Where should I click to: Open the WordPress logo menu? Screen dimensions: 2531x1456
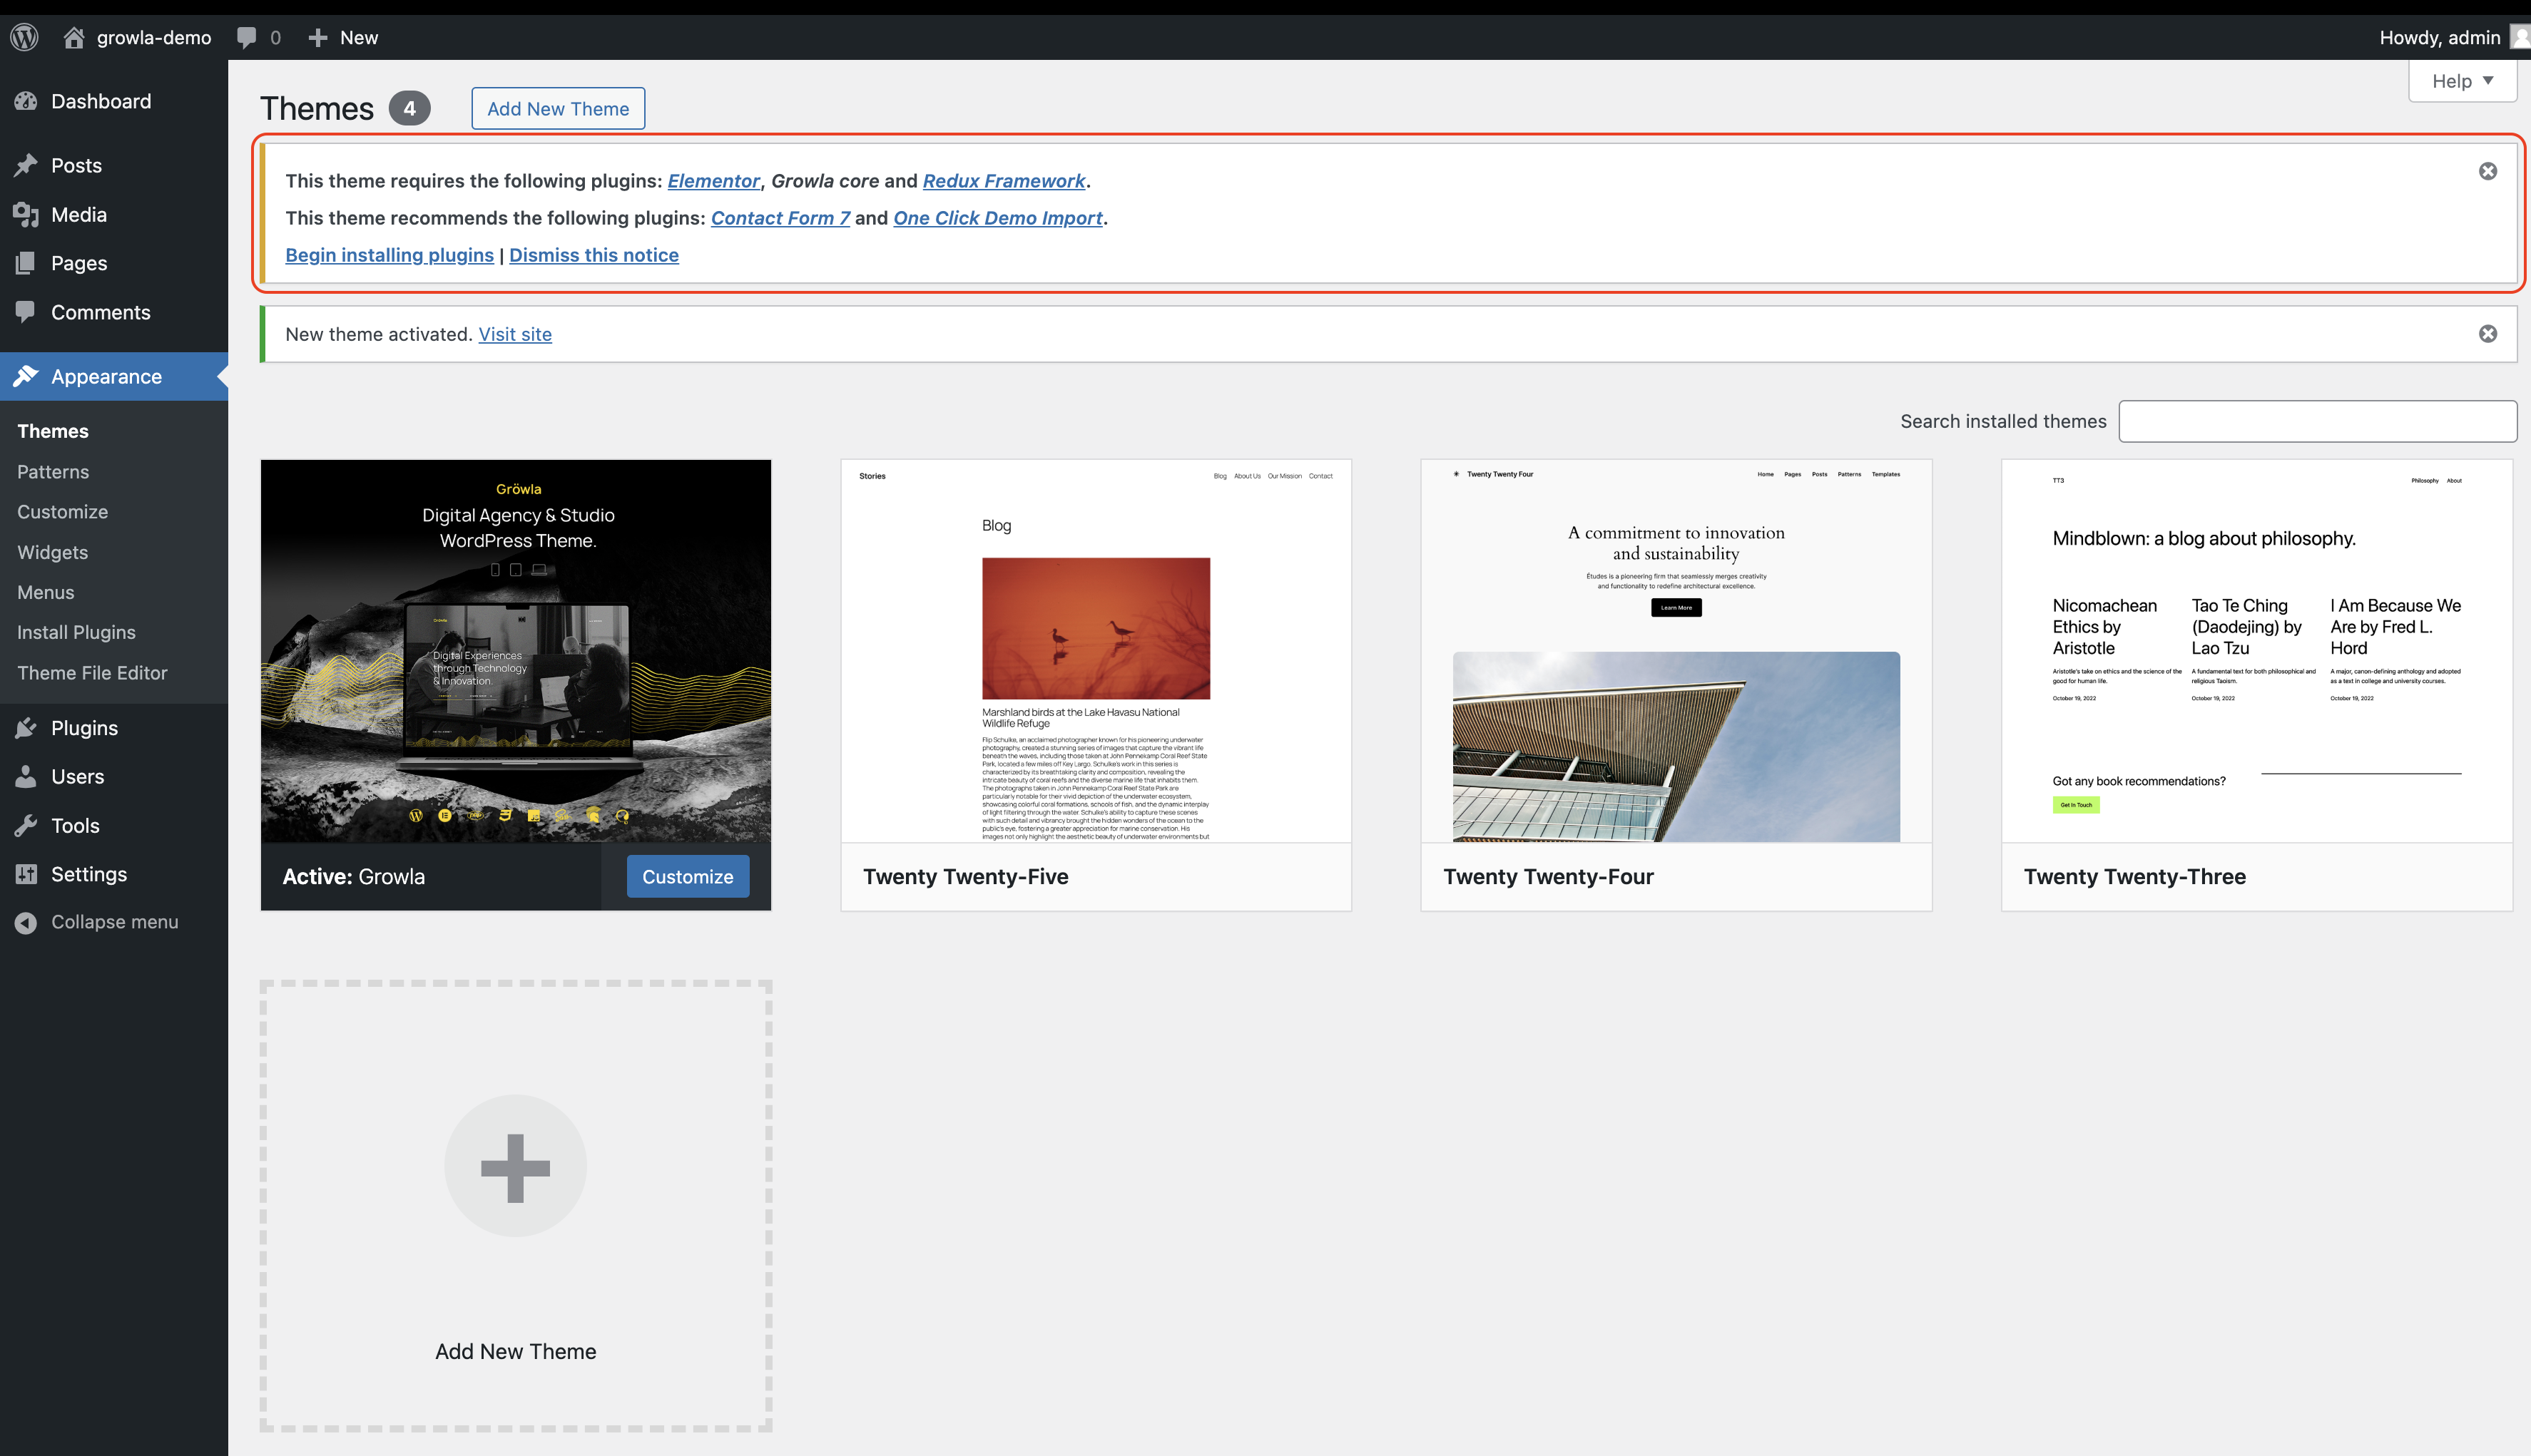point(25,37)
